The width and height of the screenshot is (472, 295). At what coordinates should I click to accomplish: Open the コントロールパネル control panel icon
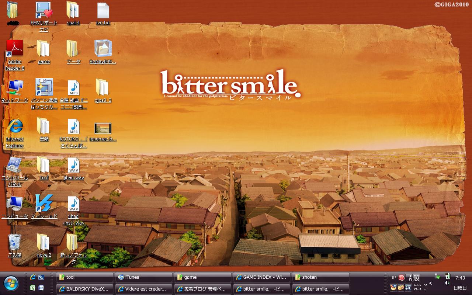coord(15,172)
